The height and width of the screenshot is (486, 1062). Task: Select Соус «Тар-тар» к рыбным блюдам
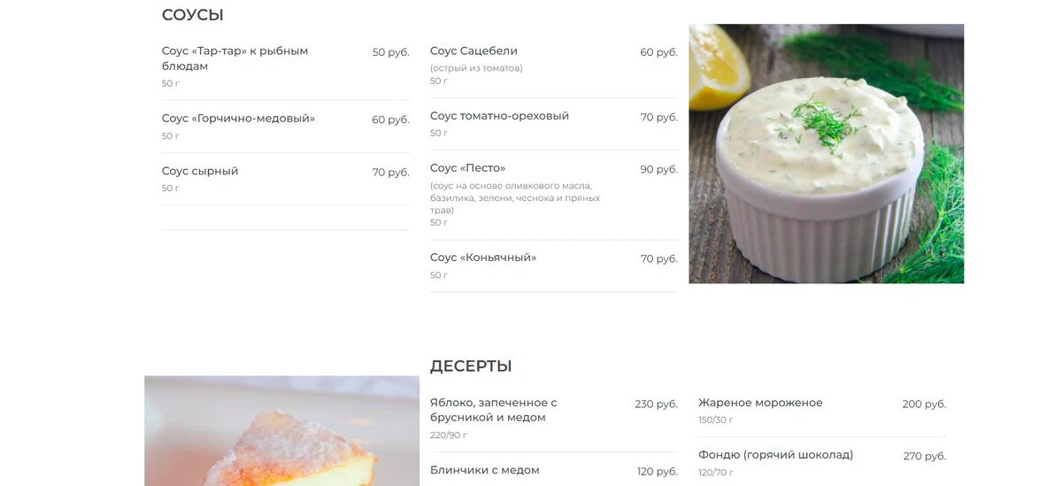285,68
